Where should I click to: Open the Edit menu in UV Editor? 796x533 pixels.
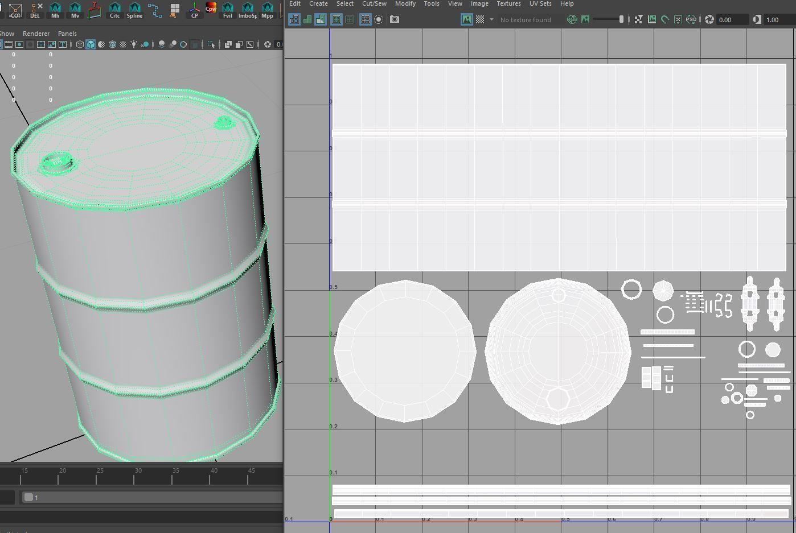(295, 4)
